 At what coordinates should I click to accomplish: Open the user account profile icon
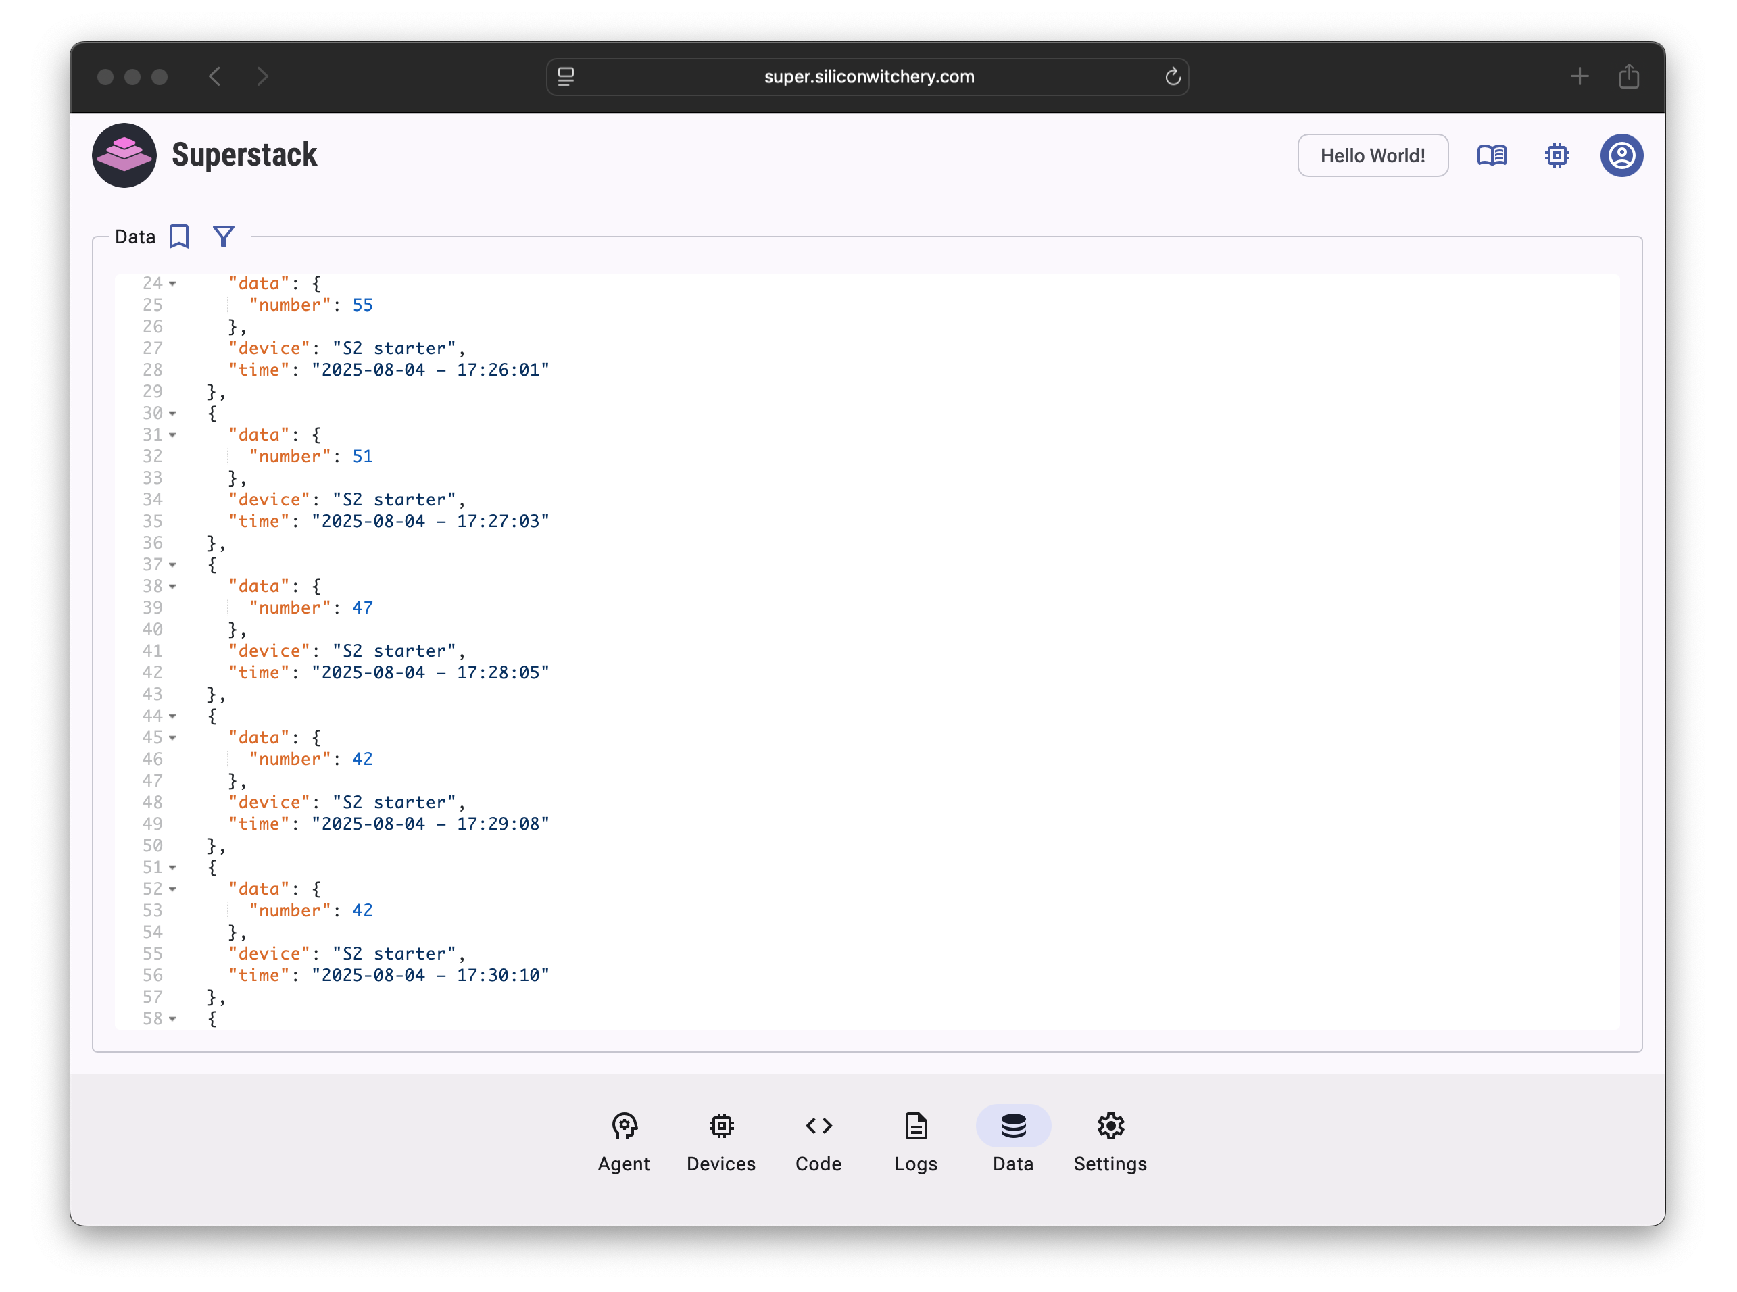1621,155
